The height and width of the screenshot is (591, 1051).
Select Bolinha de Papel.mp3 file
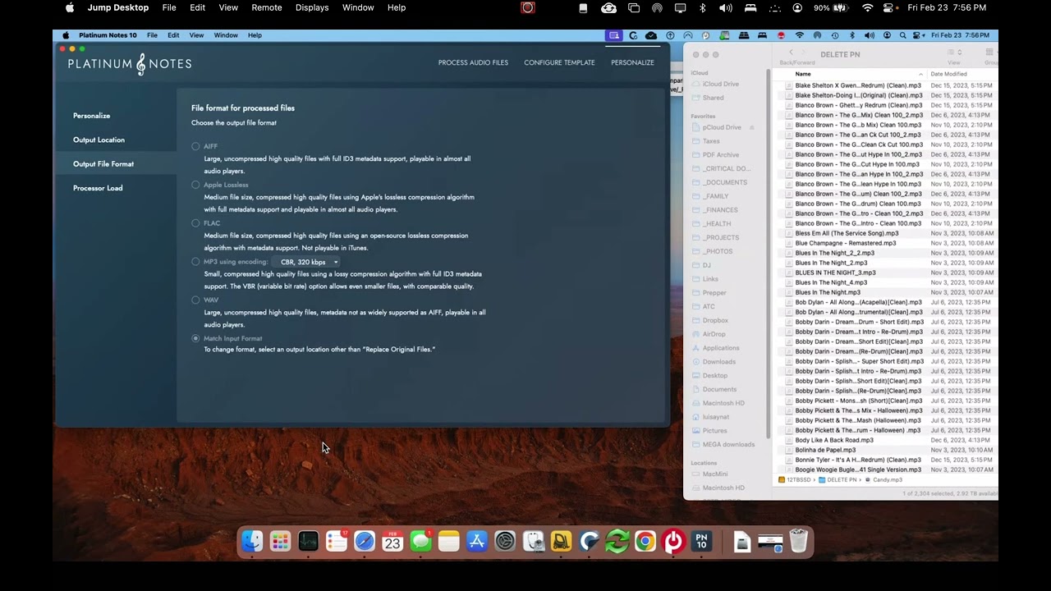pos(825,450)
